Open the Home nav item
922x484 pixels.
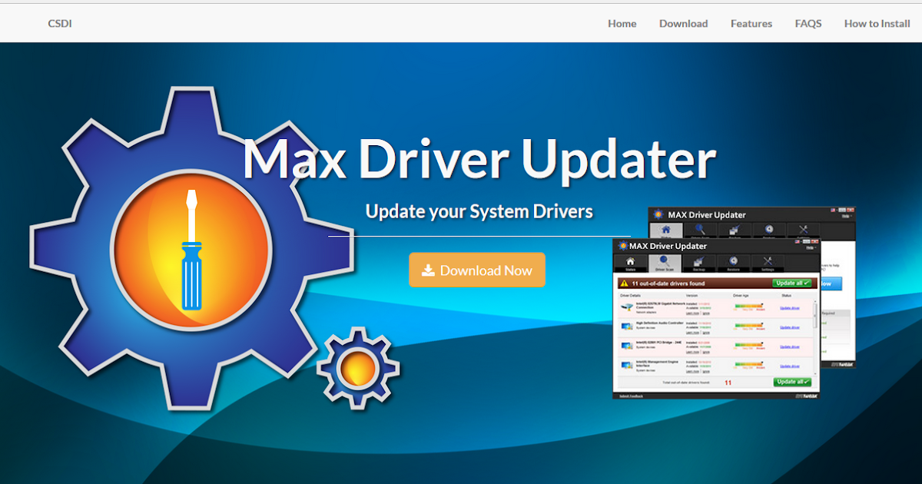click(622, 24)
